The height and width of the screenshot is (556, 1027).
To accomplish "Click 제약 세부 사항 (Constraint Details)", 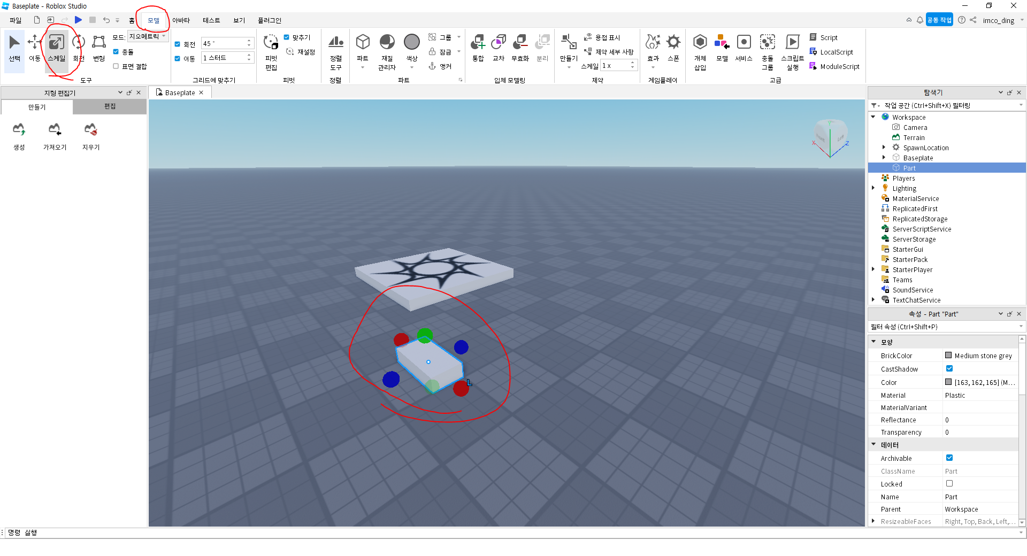I will pos(609,52).
